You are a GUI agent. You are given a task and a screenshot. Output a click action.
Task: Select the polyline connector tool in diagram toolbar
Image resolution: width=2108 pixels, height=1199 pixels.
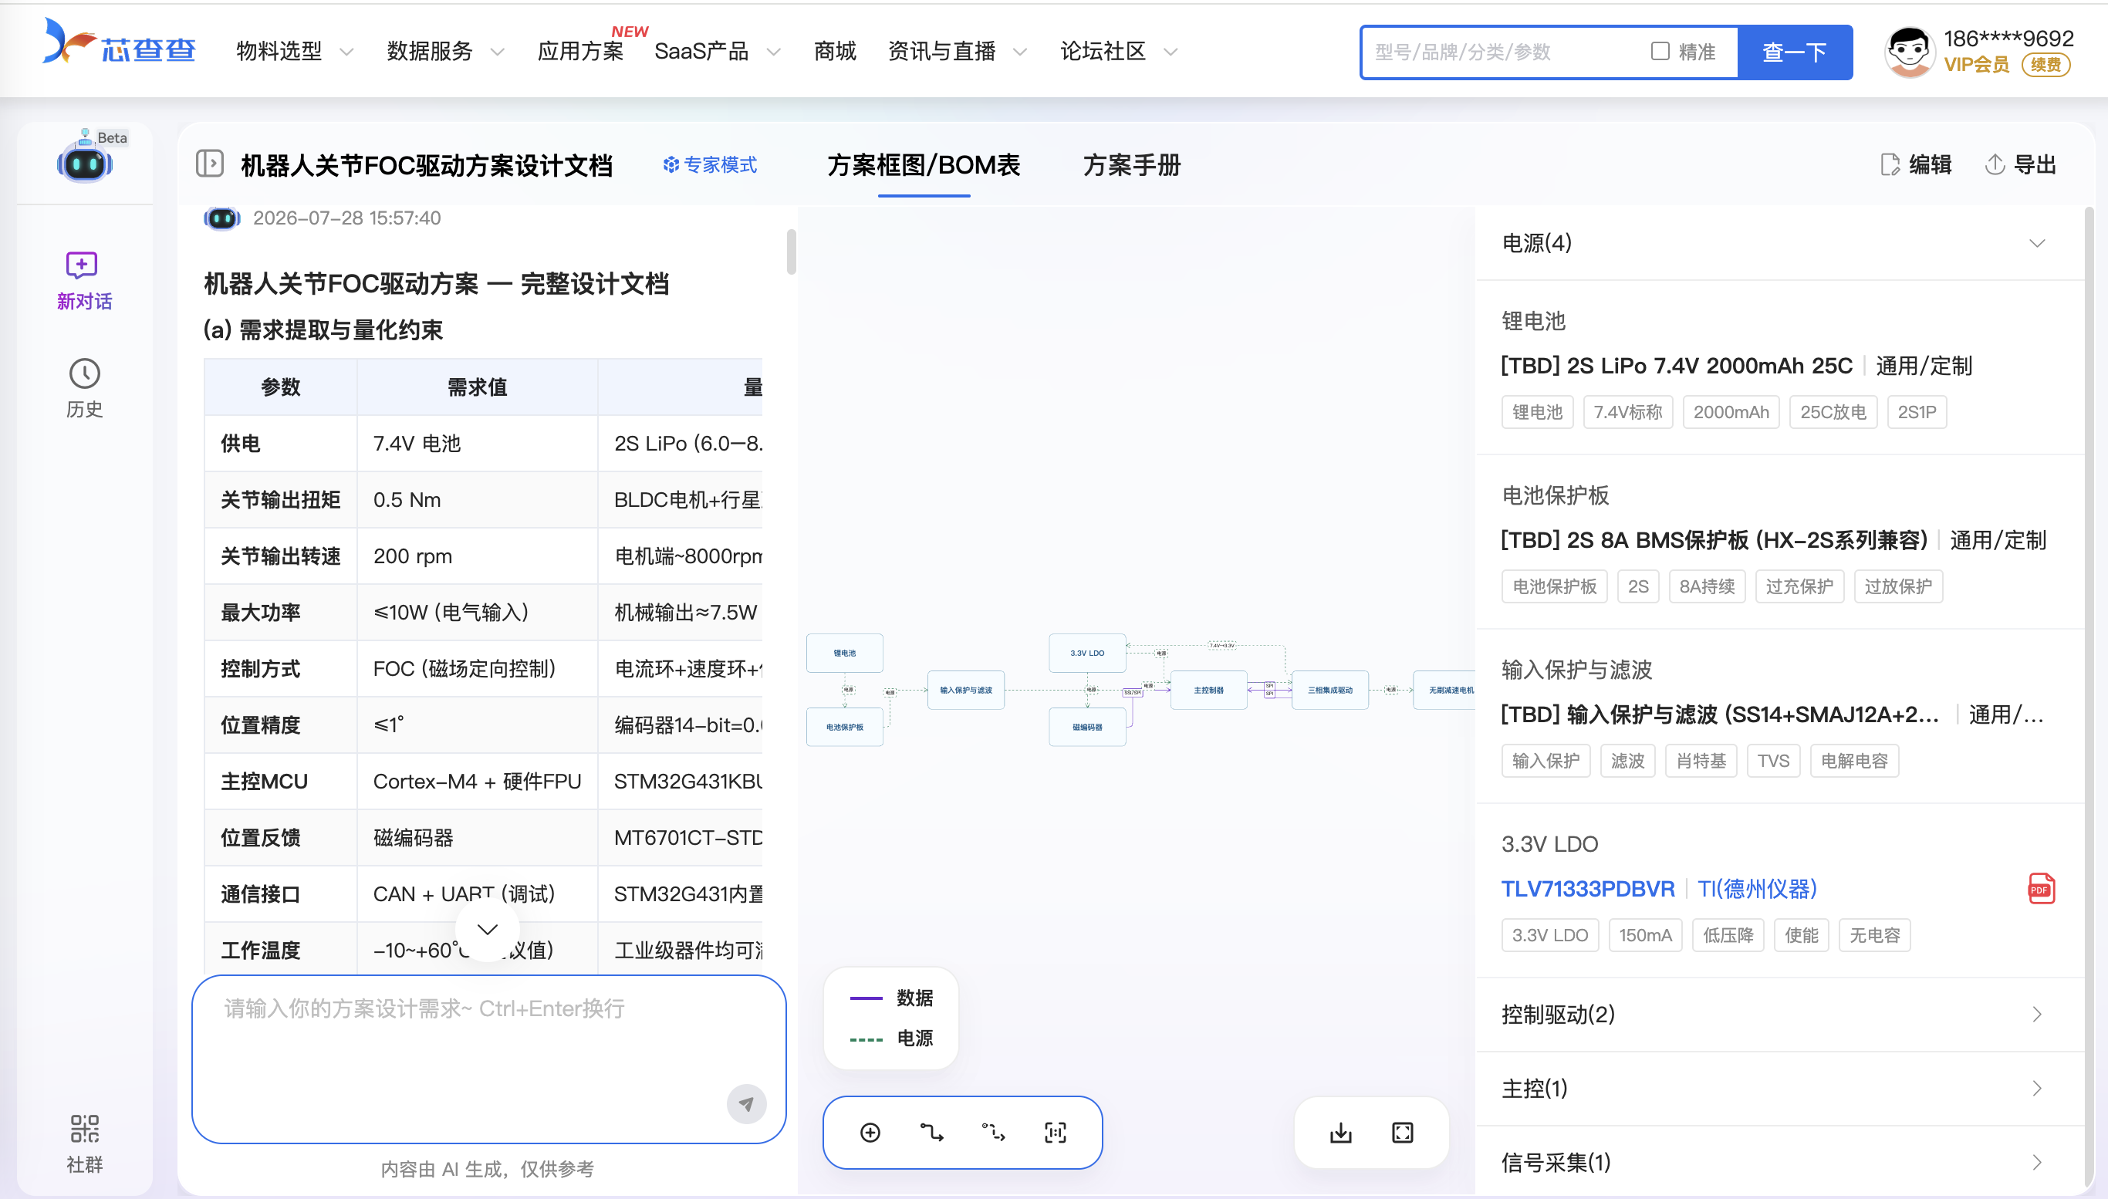(x=931, y=1133)
